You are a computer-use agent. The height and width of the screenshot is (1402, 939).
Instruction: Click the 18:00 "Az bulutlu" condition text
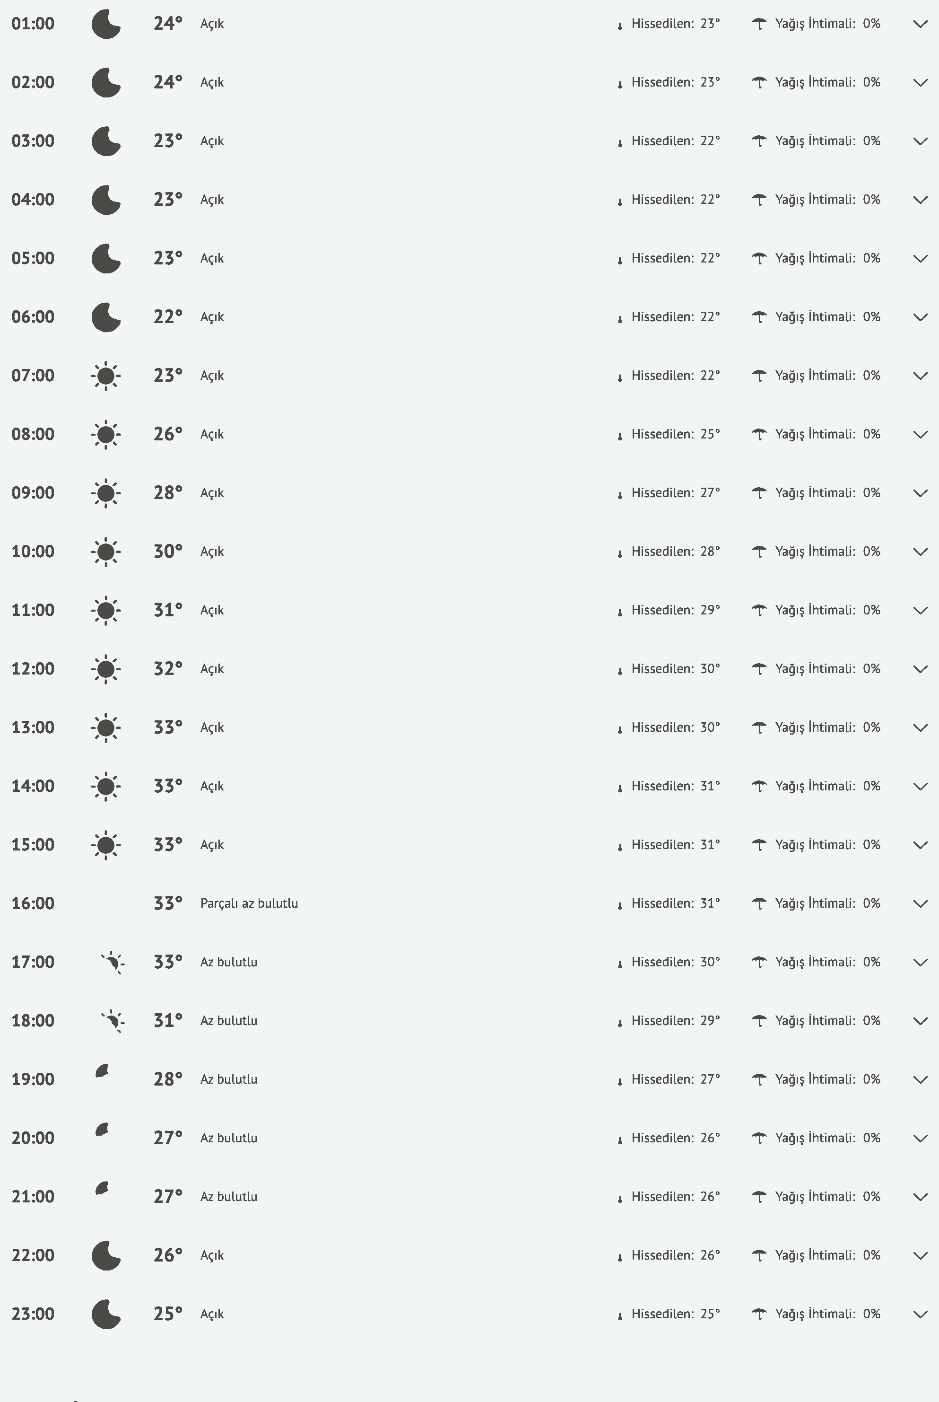pos(229,1021)
